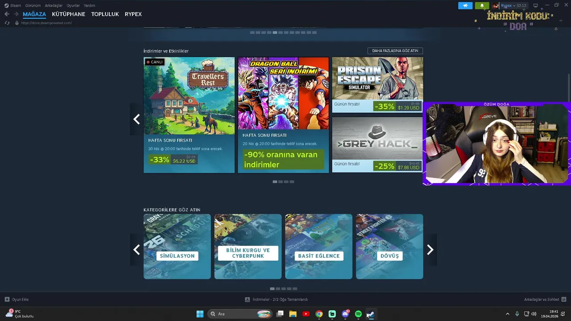Click the Add Game plus icon

pos(7,300)
